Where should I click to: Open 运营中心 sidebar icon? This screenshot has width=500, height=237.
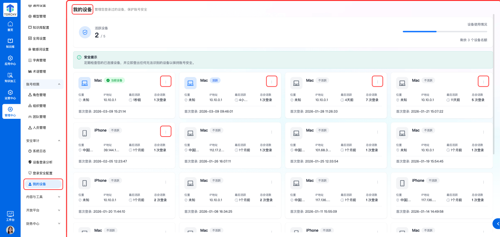pyautogui.click(x=10, y=95)
